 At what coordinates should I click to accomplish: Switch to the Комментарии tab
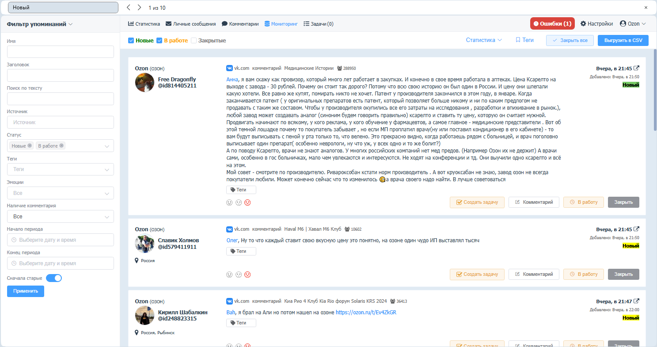pyautogui.click(x=240, y=24)
